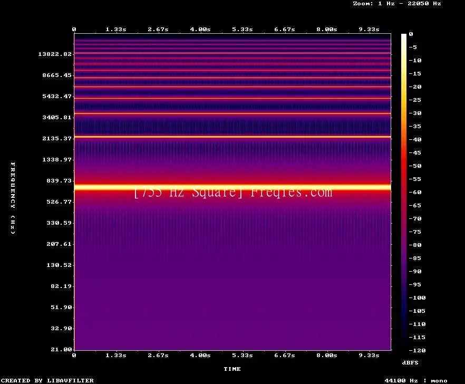Click the 'FREQUENCY (Hz)' vertical axis title

13,198
